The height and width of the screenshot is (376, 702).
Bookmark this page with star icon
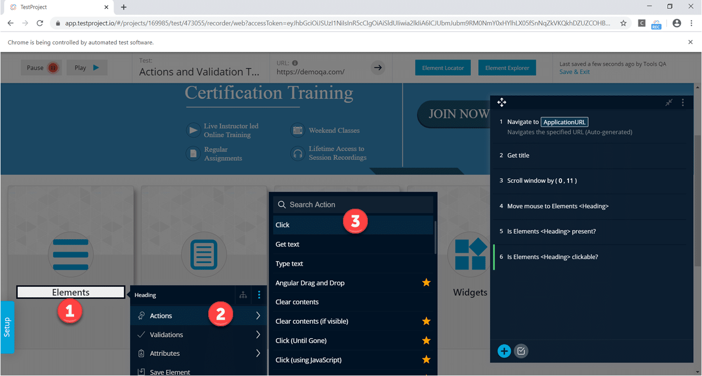623,23
